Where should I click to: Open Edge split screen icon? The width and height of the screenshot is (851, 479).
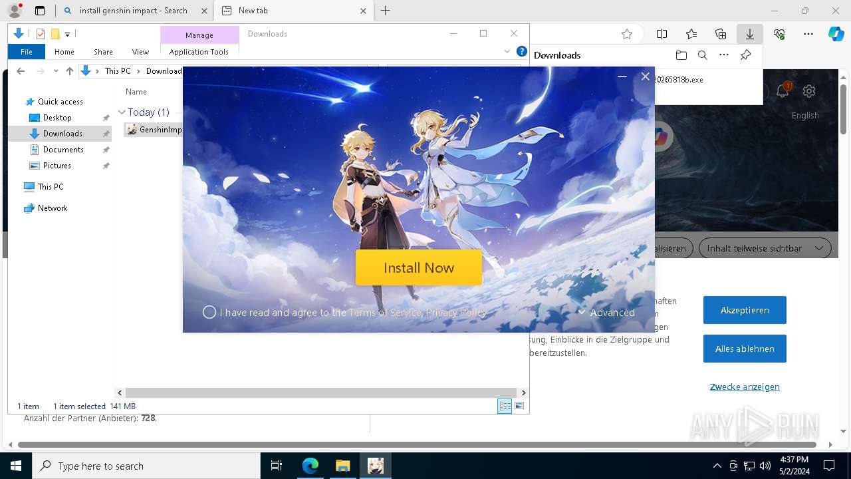pyautogui.click(x=662, y=34)
